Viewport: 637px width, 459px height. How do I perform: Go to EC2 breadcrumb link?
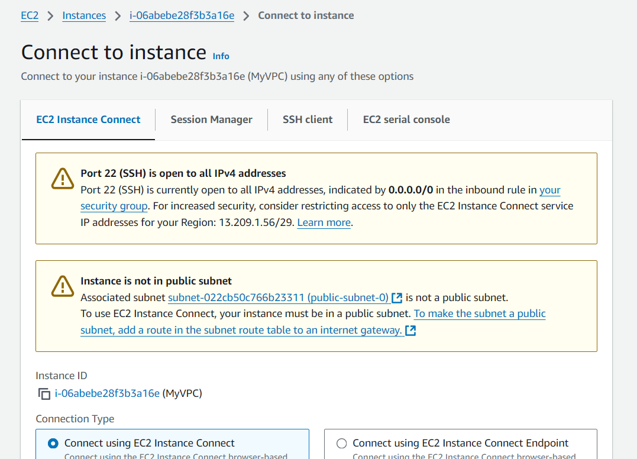click(30, 15)
